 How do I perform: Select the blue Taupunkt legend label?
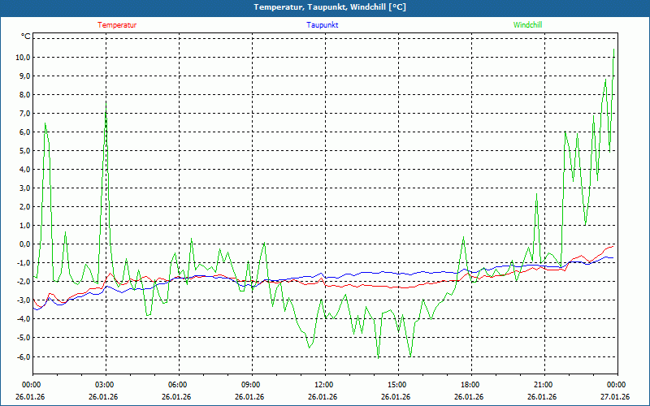click(323, 25)
